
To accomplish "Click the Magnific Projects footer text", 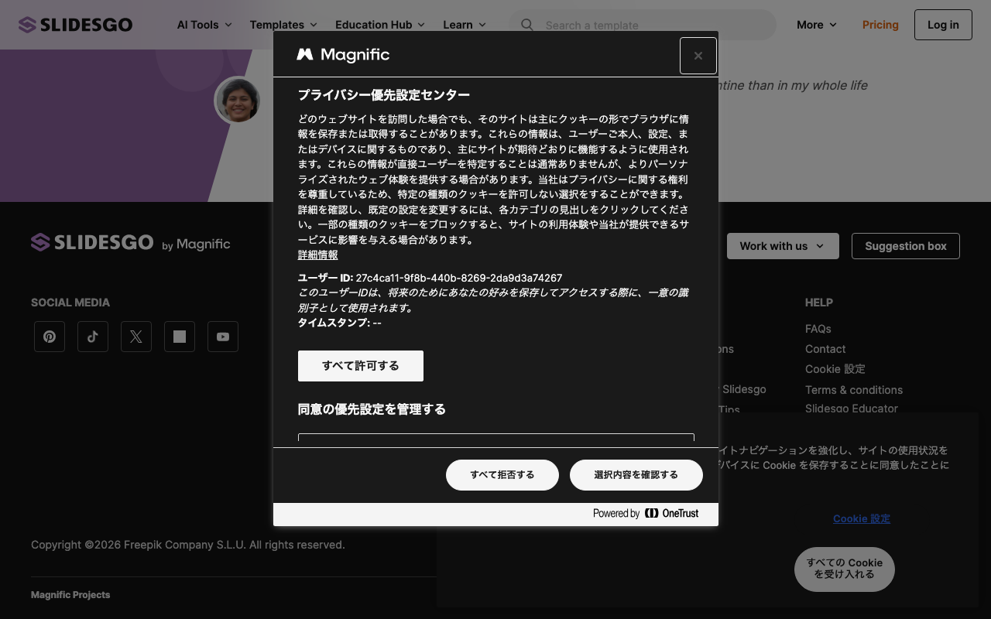I will (70, 595).
